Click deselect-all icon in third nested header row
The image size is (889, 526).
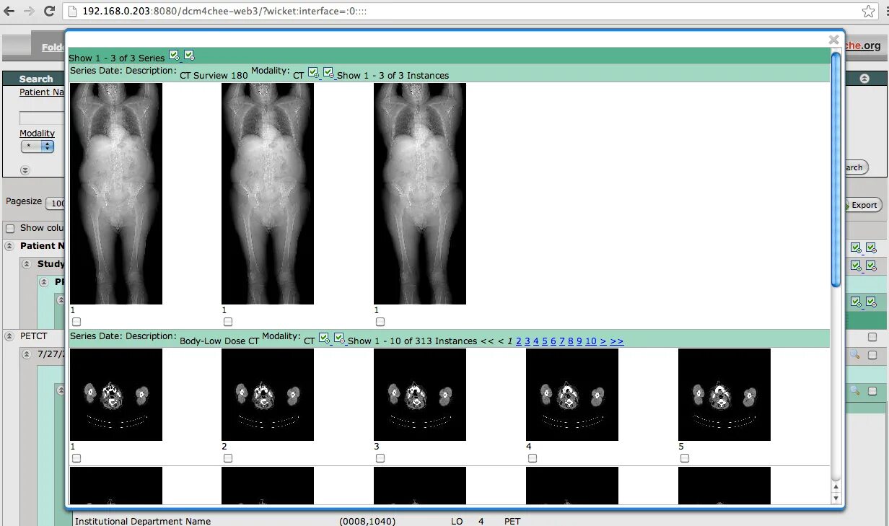click(871, 302)
